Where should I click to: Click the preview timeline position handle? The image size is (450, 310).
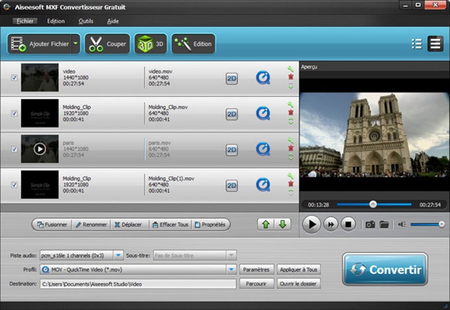tap(373, 204)
